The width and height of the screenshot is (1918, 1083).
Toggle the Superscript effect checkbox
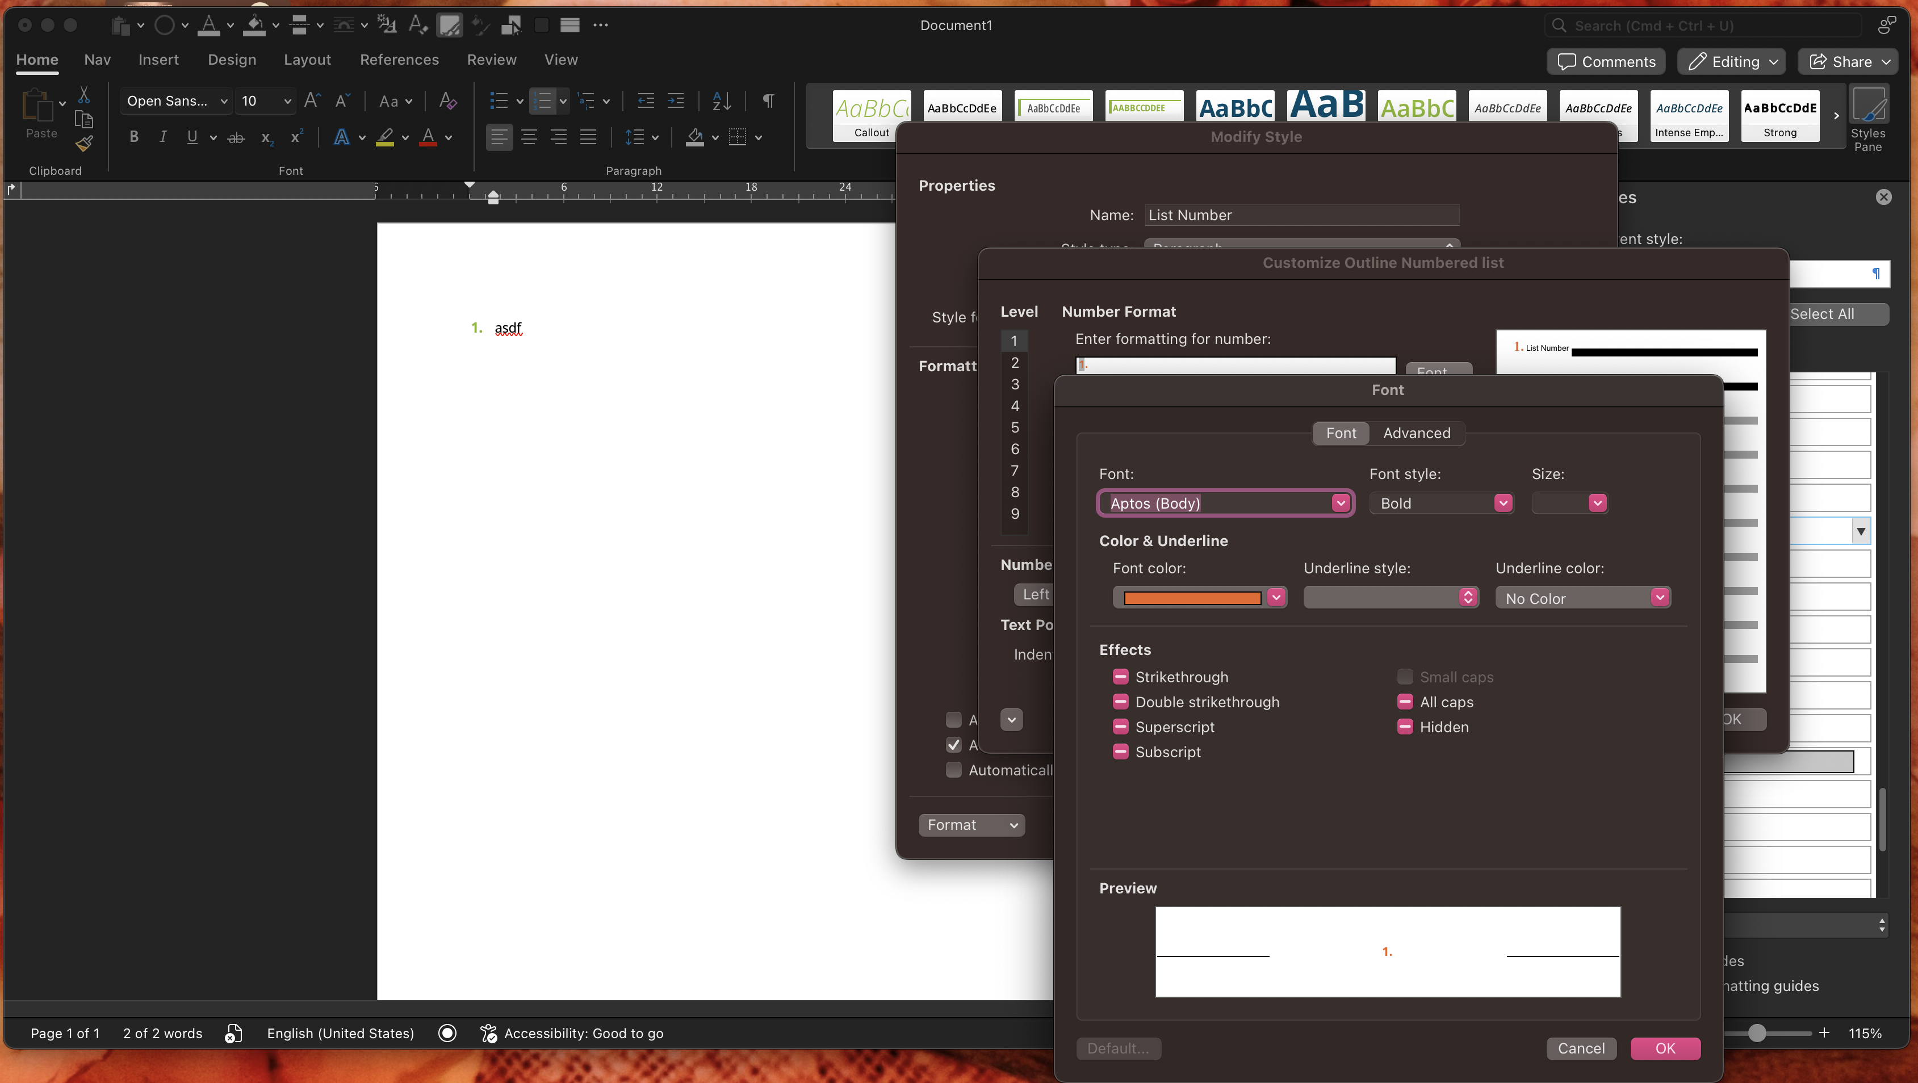click(1121, 727)
